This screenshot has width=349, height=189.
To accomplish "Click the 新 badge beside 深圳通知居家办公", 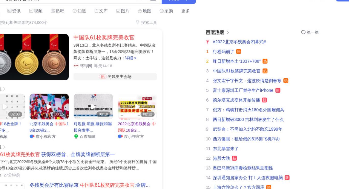I will click(x=287, y=178).
